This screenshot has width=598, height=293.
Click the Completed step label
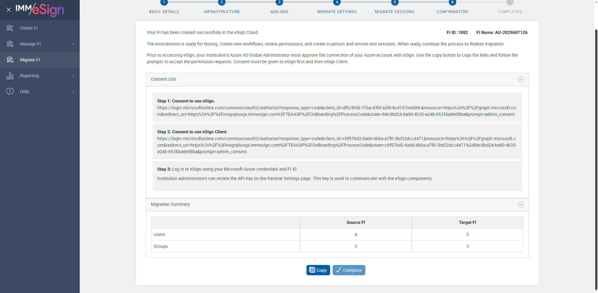[510, 12]
